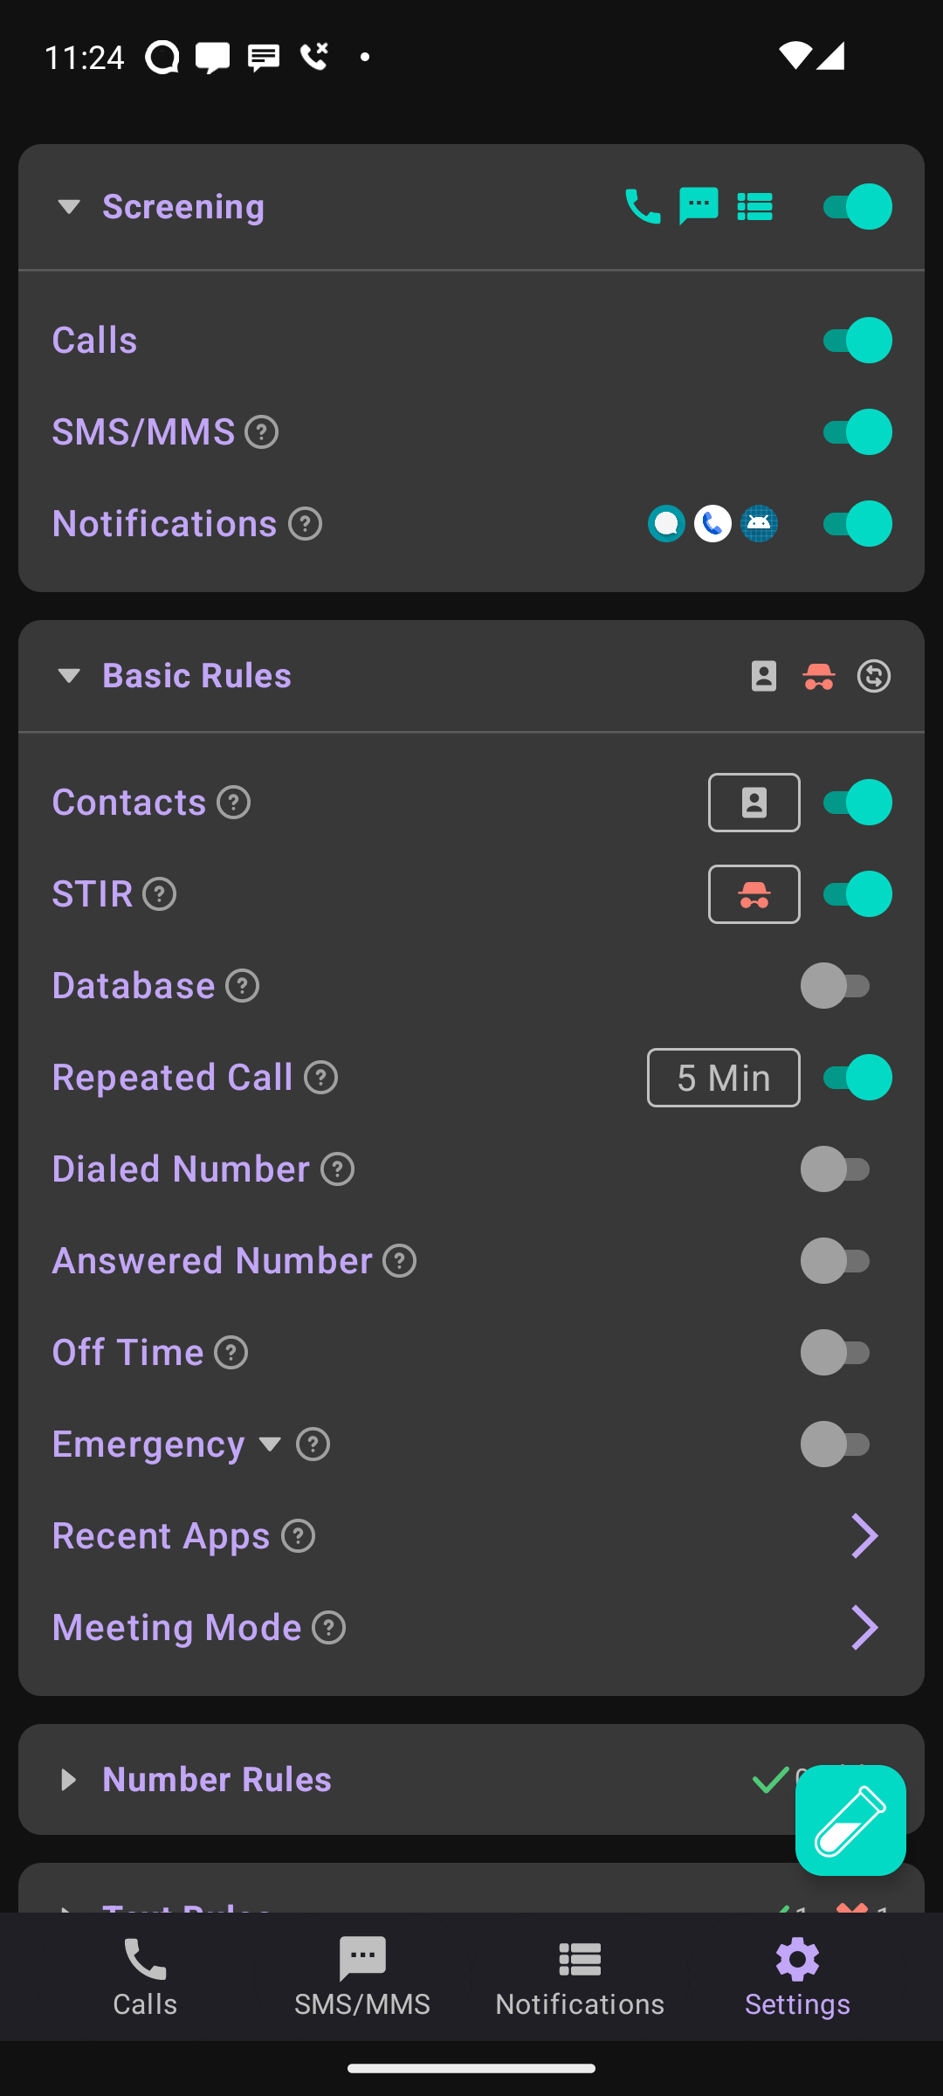Go to the Calls tab
943x2096 pixels.
[145, 1977]
